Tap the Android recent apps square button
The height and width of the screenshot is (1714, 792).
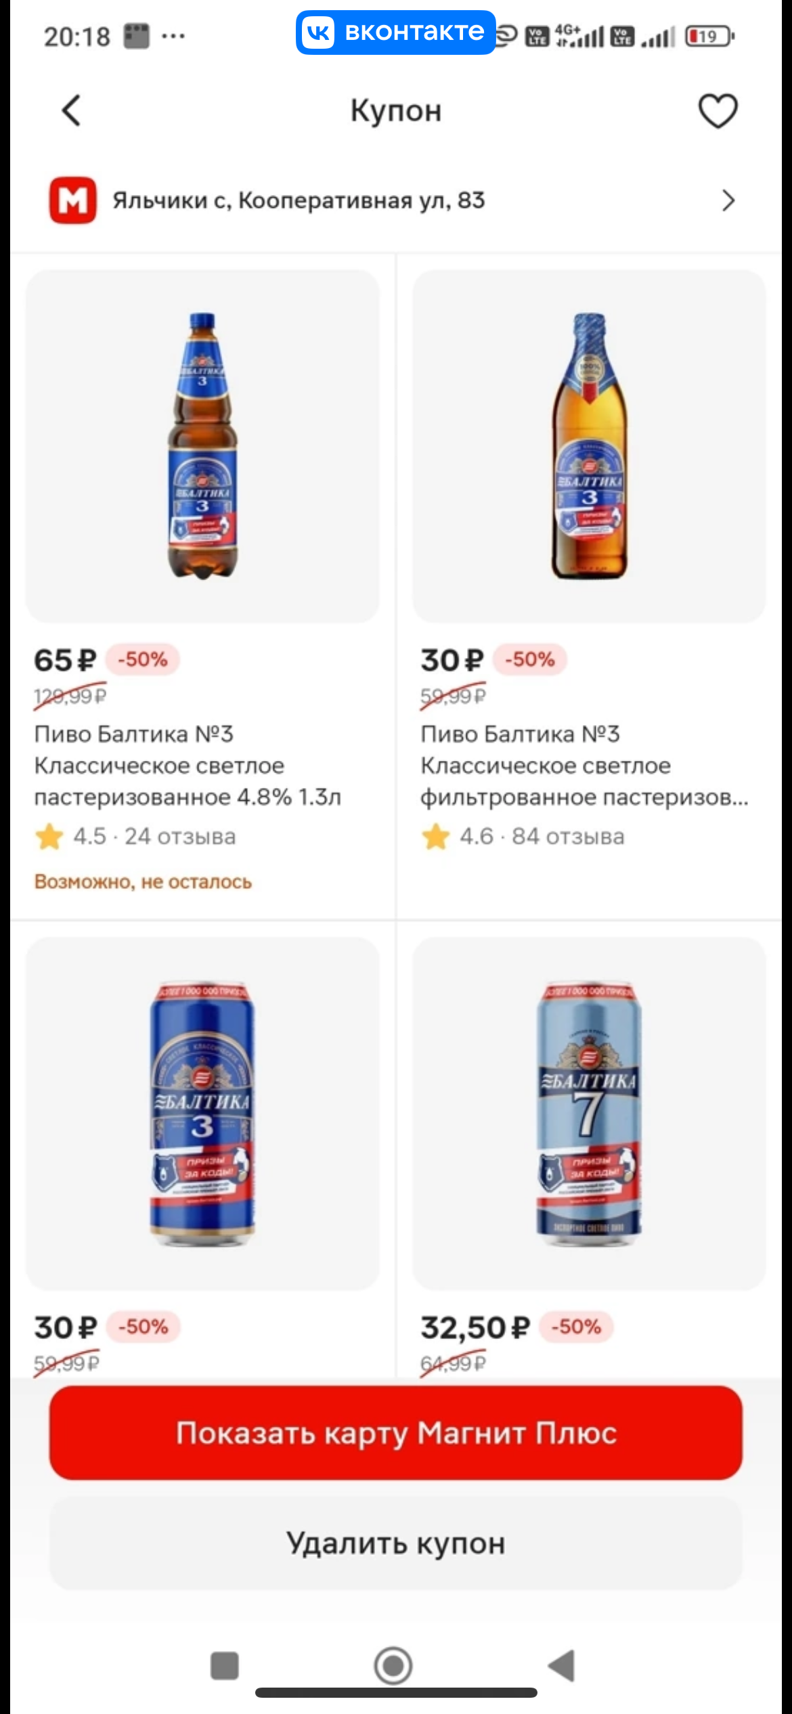pos(225,1666)
